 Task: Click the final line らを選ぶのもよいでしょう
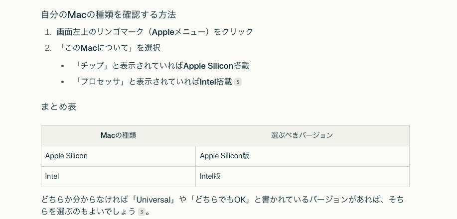pyautogui.click(x=89, y=212)
